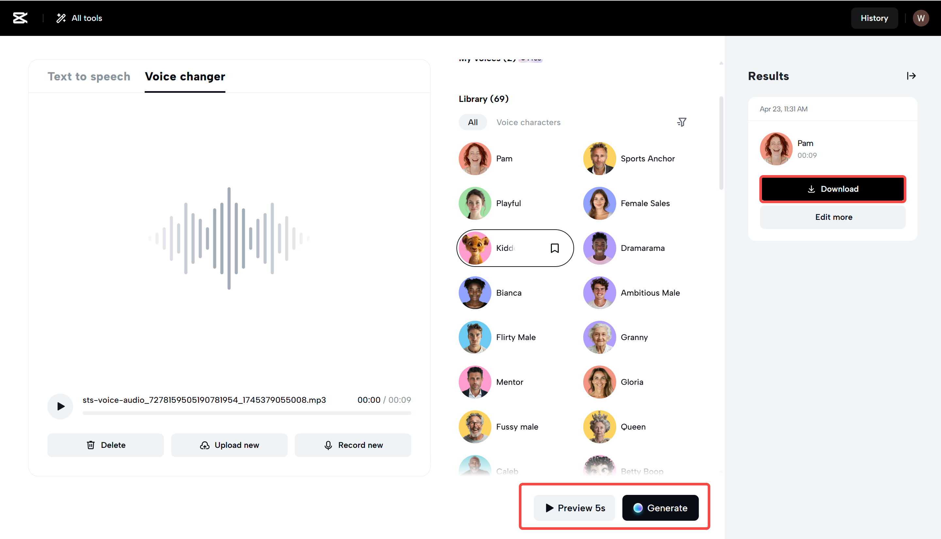
Task: Choose the Granny voice
Action: click(x=634, y=337)
